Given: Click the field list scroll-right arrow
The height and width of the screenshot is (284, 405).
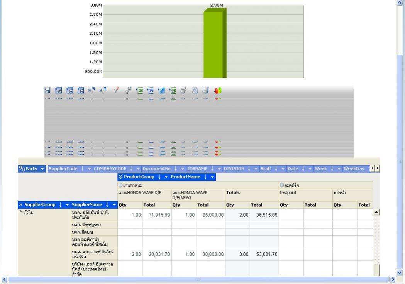Looking at the screenshot, I should 377,168.
